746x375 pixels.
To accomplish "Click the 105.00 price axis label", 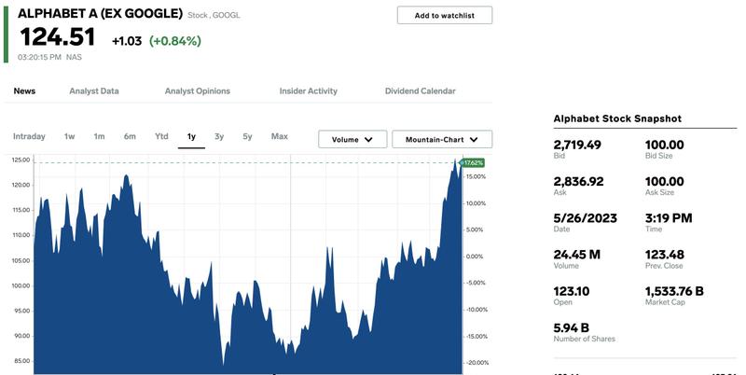I will coord(21,261).
